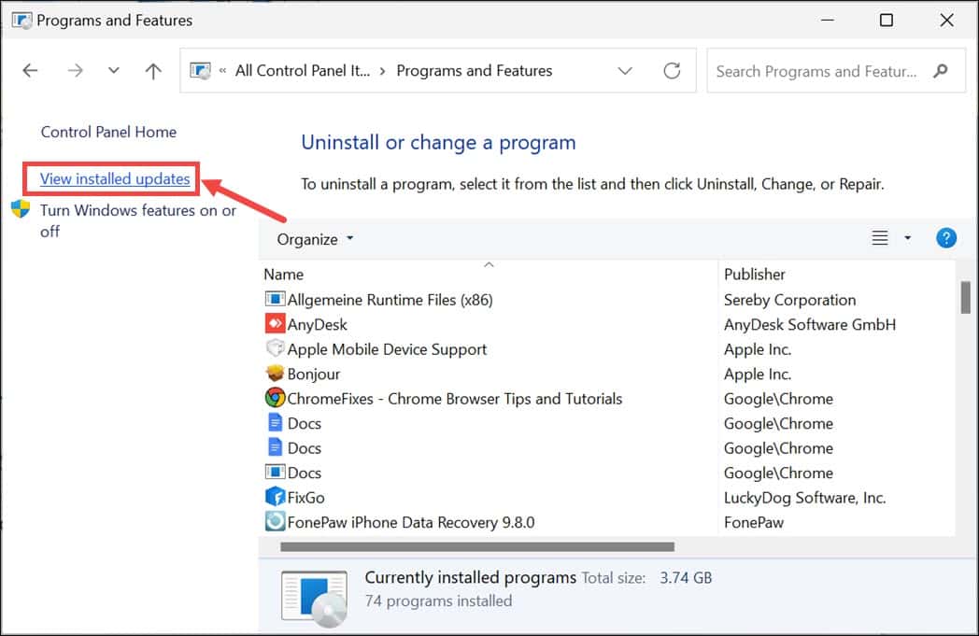Screen dimensions: 979x636
Task: Select the FixGo program entry
Action: tap(305, 498)
